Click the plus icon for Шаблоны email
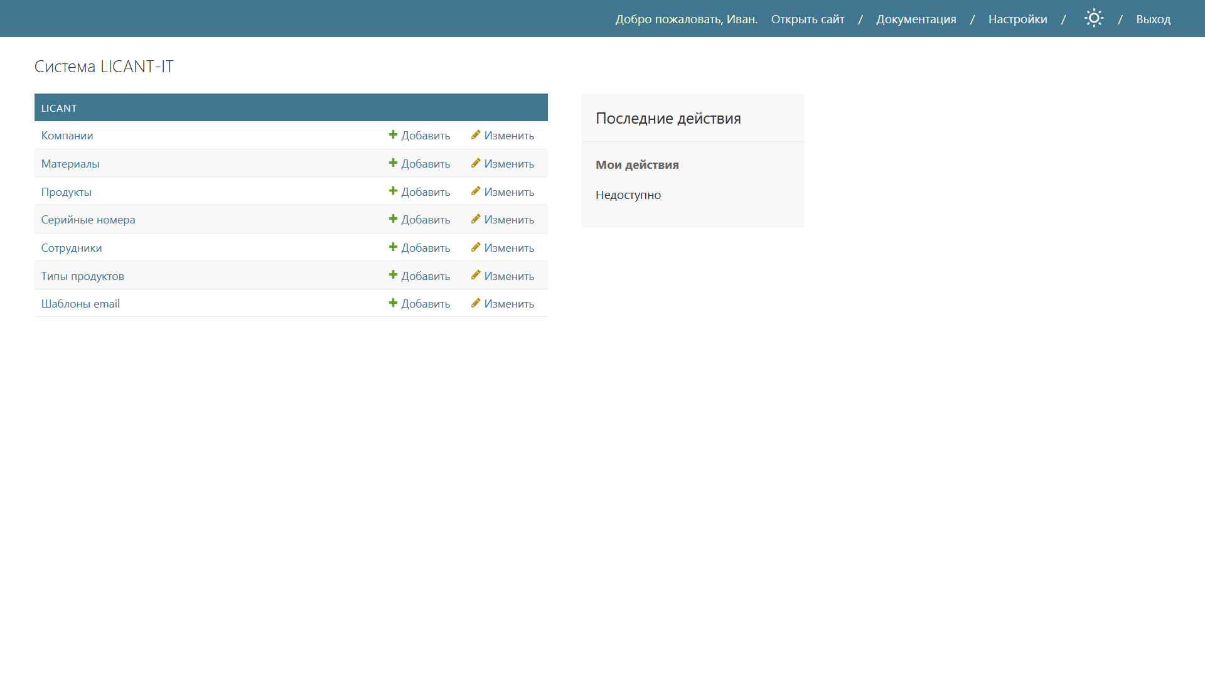 pos(393,303)
